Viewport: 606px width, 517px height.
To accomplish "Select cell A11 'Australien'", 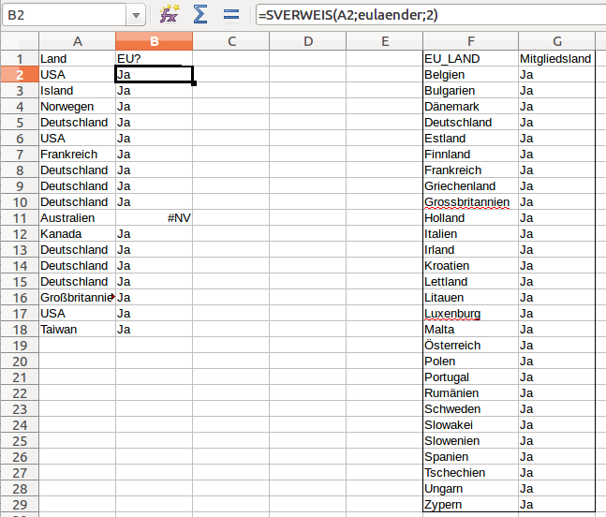I will [78, 218].
